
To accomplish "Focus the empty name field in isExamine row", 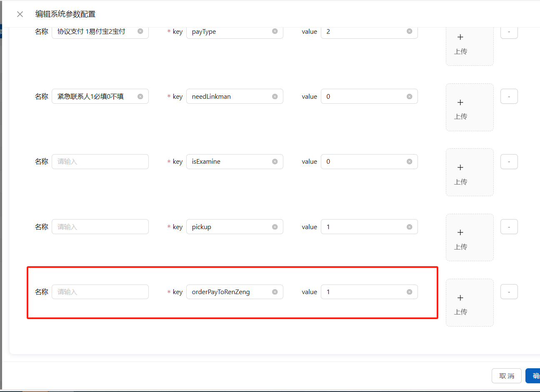I will tap(100, 162).
